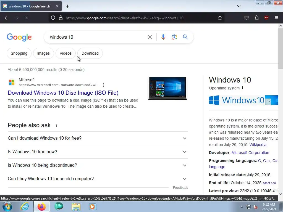Click the Firefox address bar URL
This screenshot has width=283, height=212.
125,18
